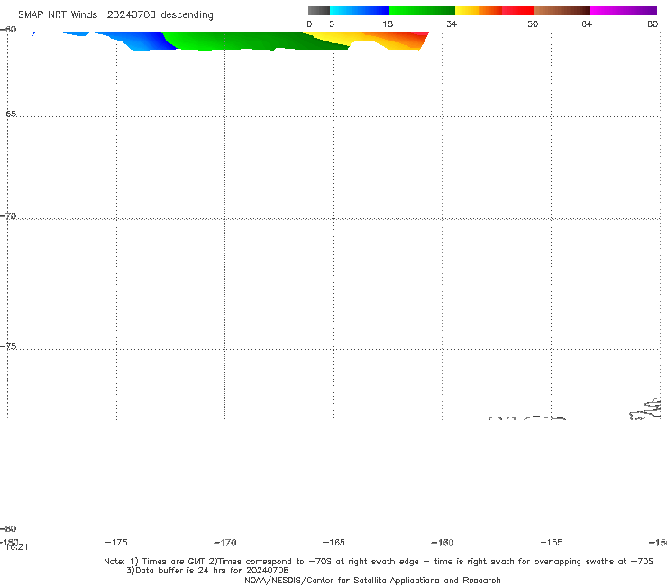The height and width of the screenshot is (586, 667).
Task: Click the longitude label -155
Action: pos(552,542)
